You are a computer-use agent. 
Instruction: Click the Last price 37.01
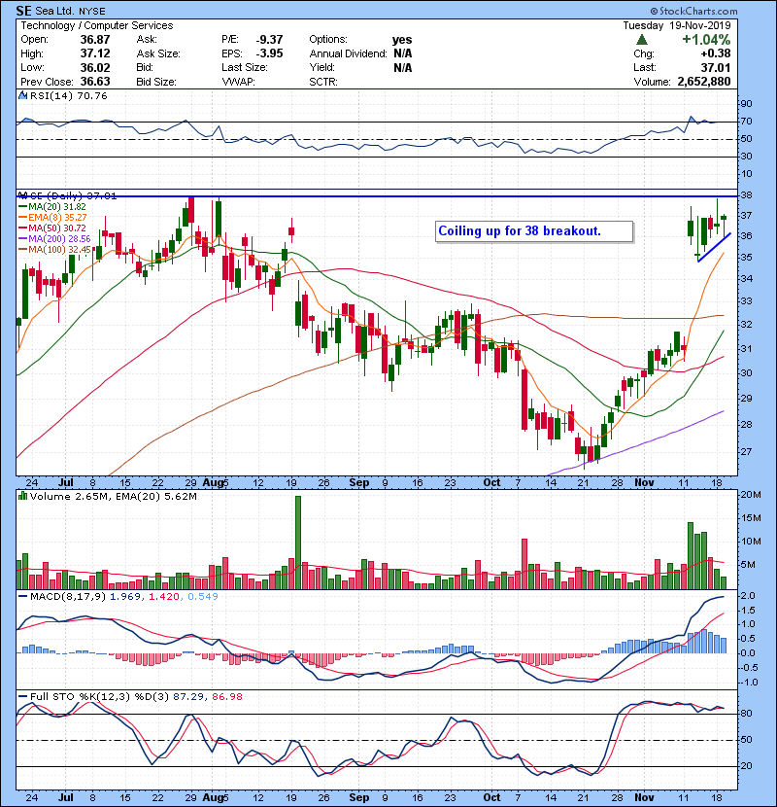pyautogui.click(x=715, y=67)
